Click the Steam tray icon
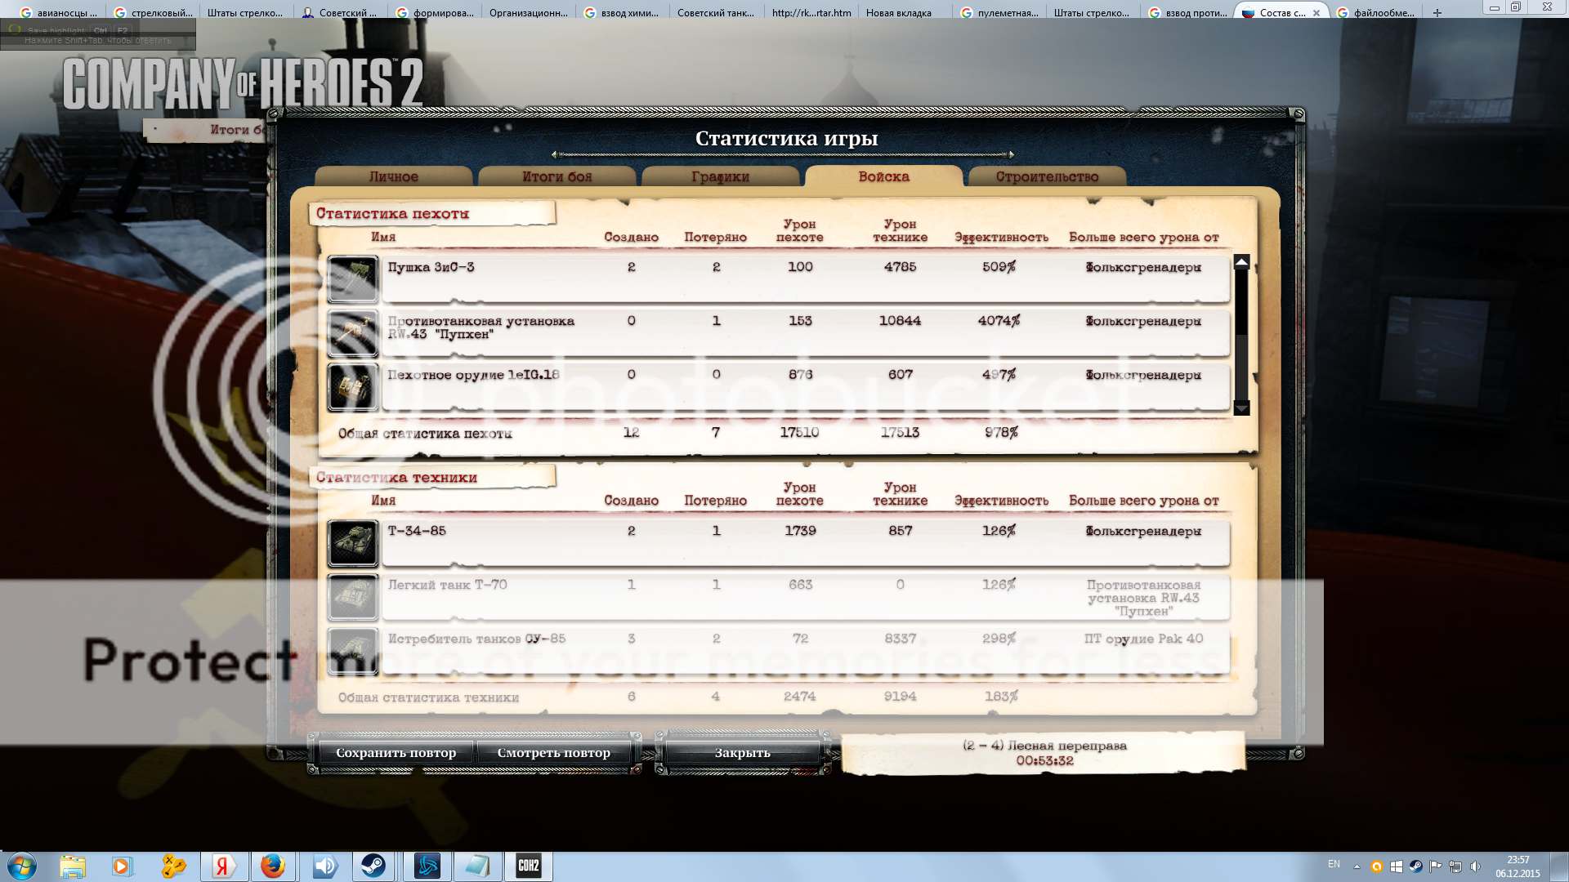Image resolution: width=1569 pixels, height=882 pixels. (1415, 866)
